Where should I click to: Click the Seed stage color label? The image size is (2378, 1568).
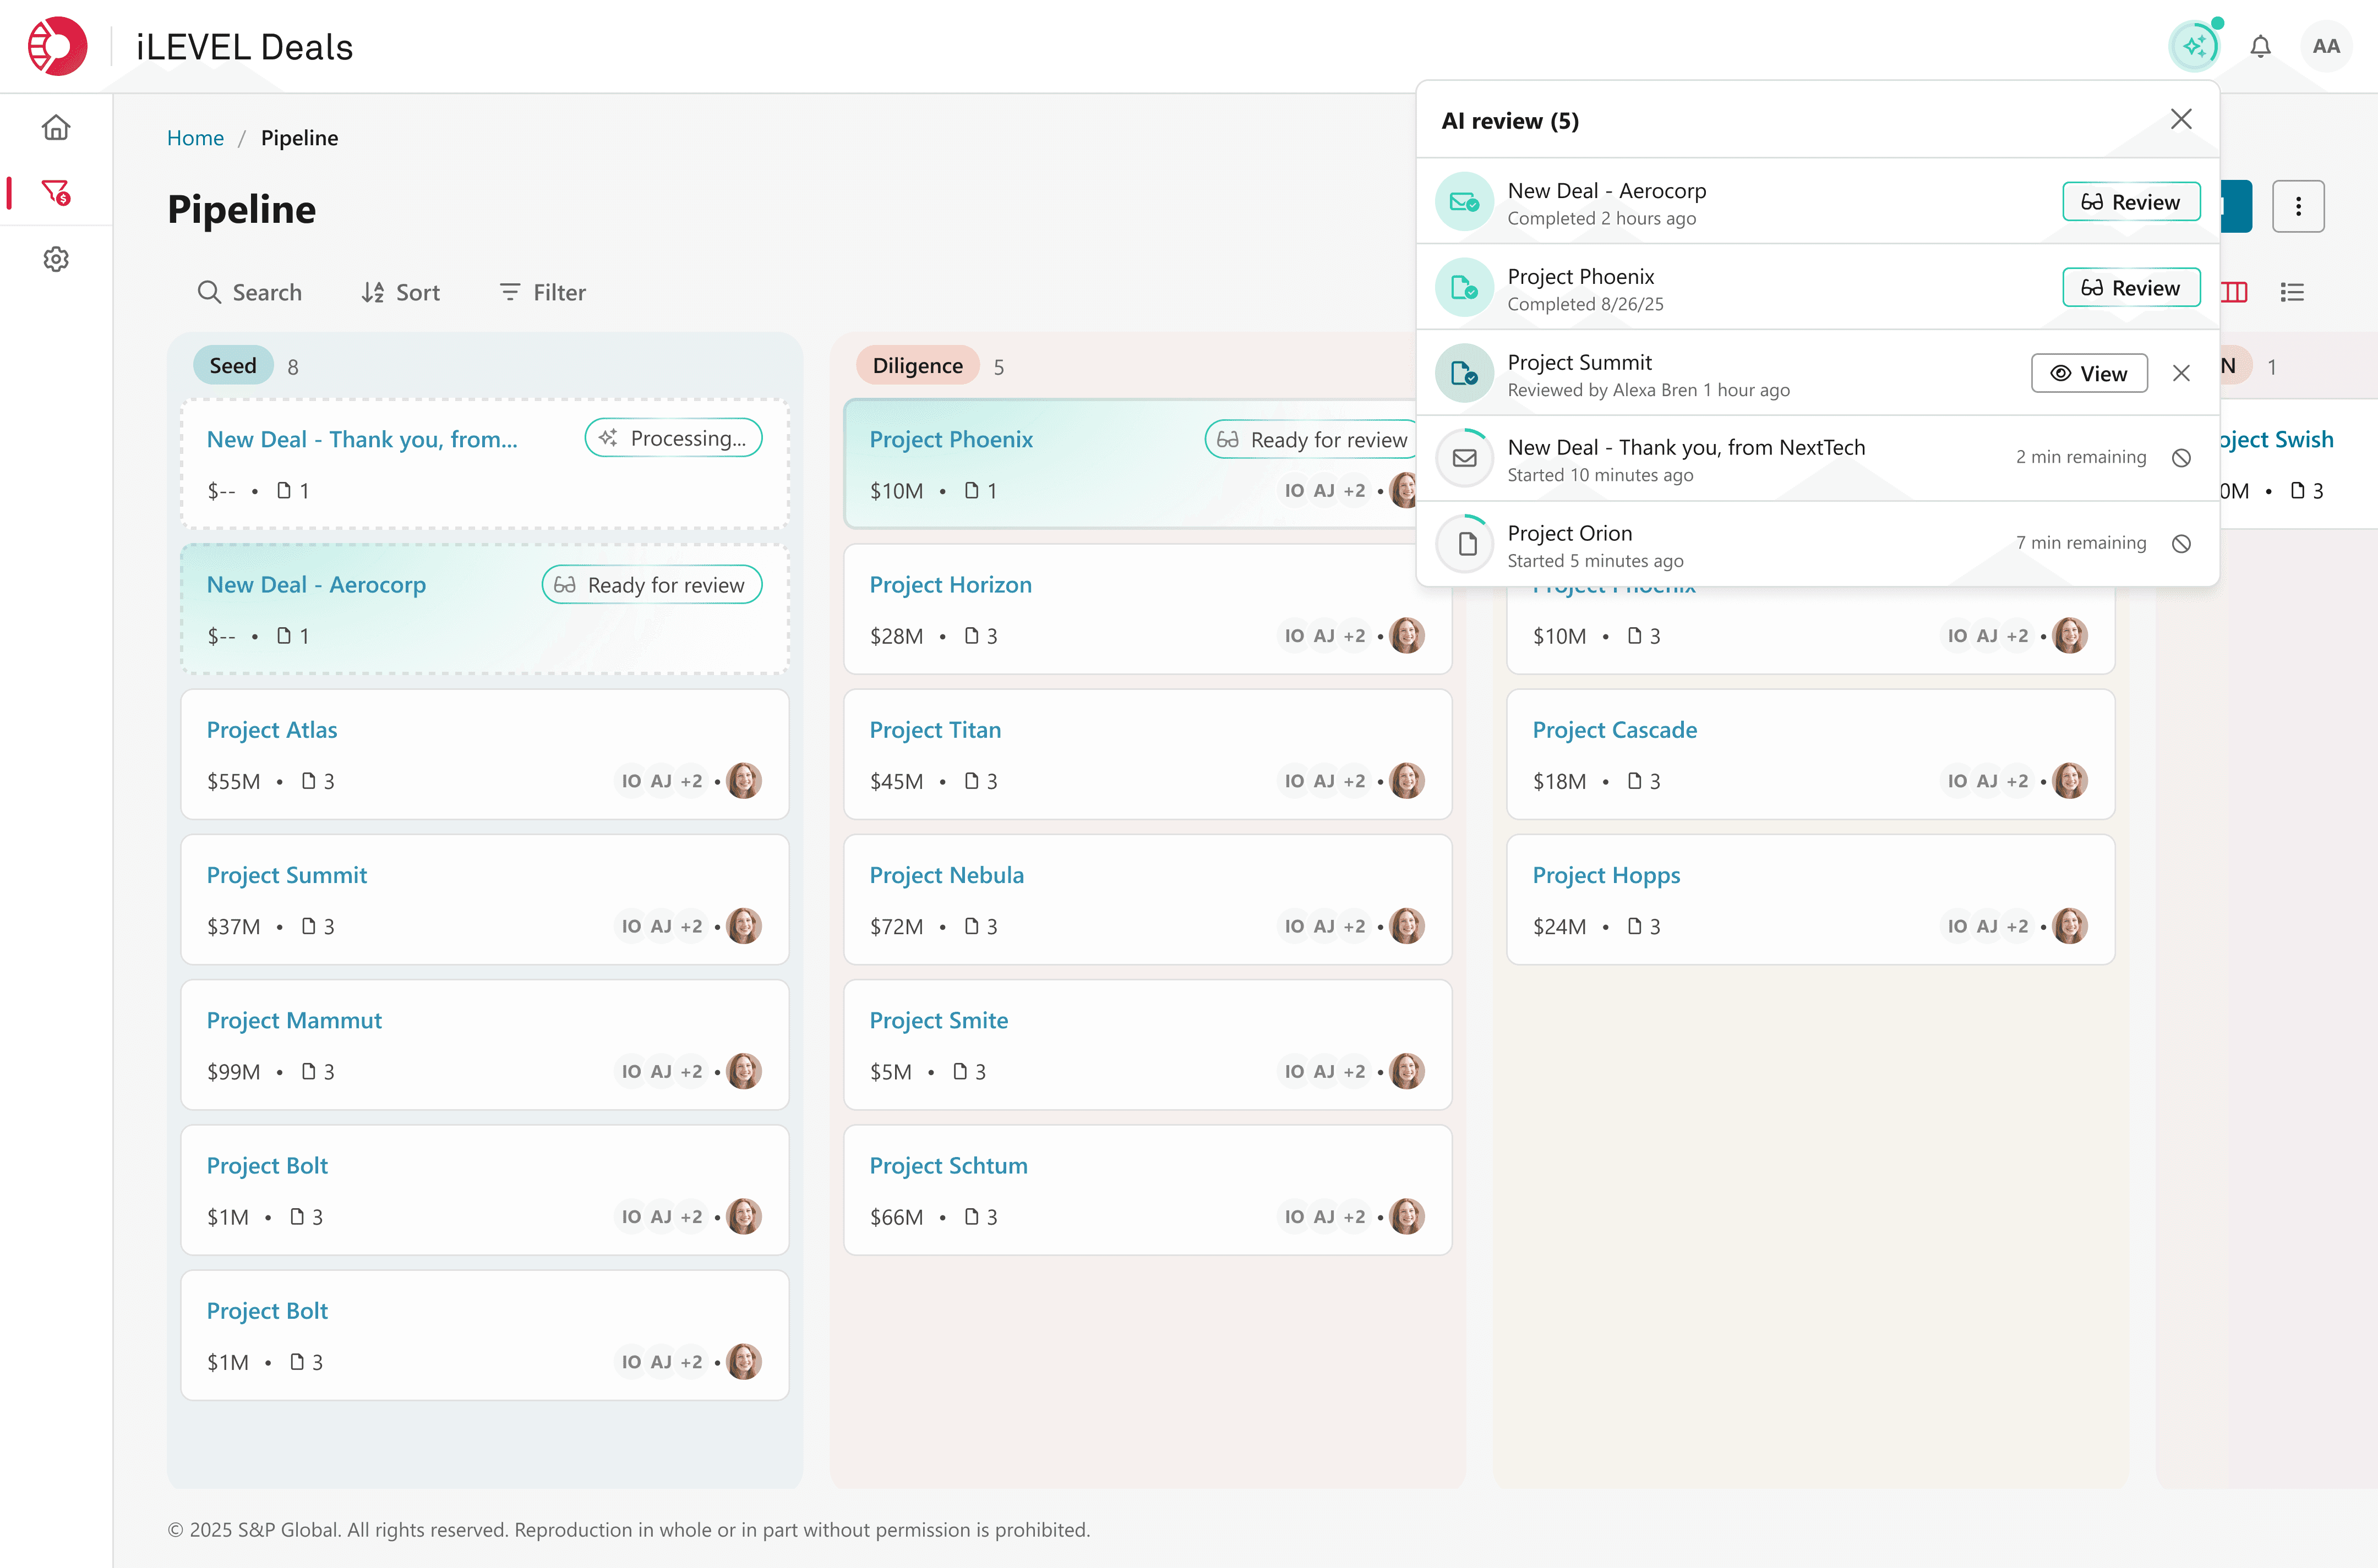pos(232,366)
